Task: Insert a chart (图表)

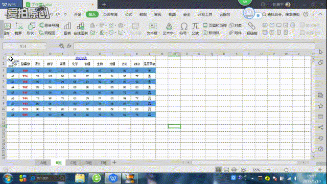Action: pyautogui.click(x=67, y=29)
